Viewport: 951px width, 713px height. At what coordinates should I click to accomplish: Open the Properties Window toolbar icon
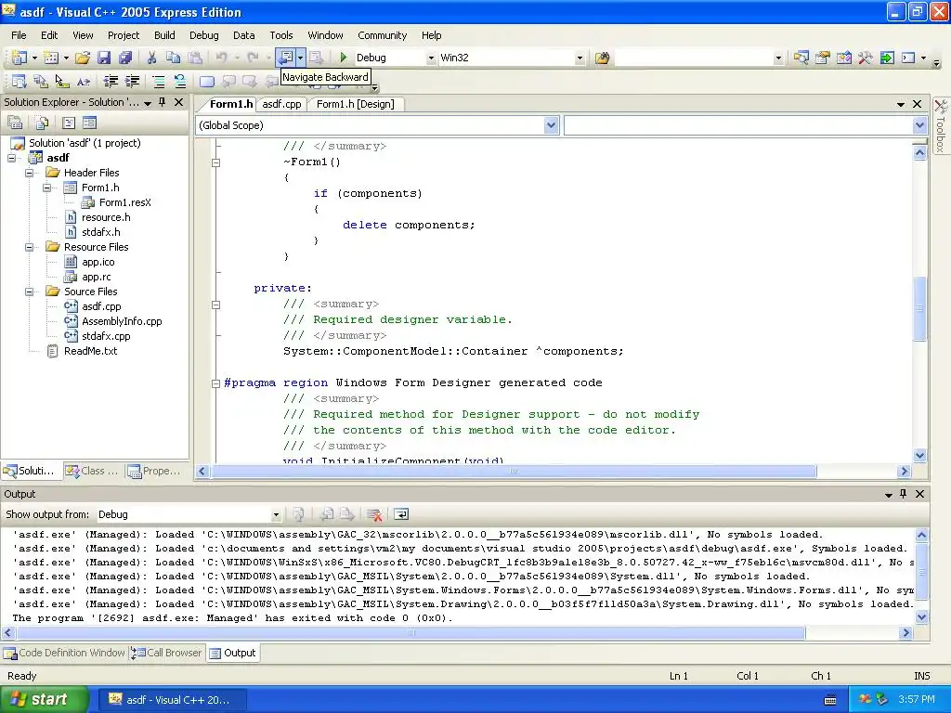point(823,58)
